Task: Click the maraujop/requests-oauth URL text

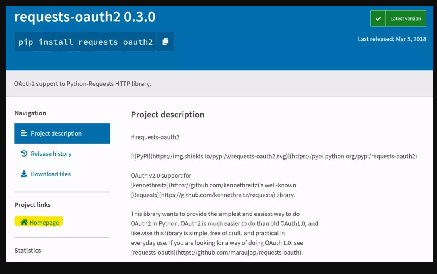Action: point(238,253)
